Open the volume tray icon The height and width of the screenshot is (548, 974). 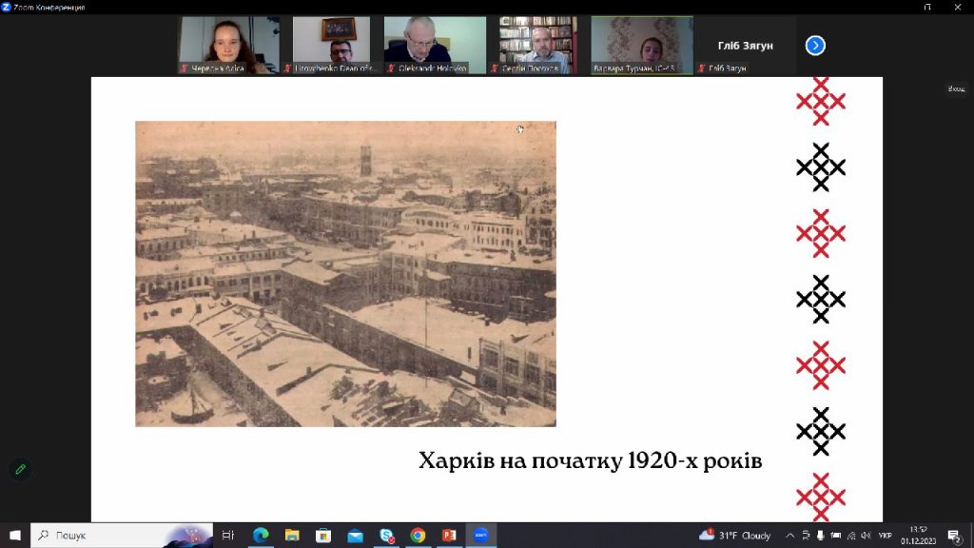tap(866, 535)
